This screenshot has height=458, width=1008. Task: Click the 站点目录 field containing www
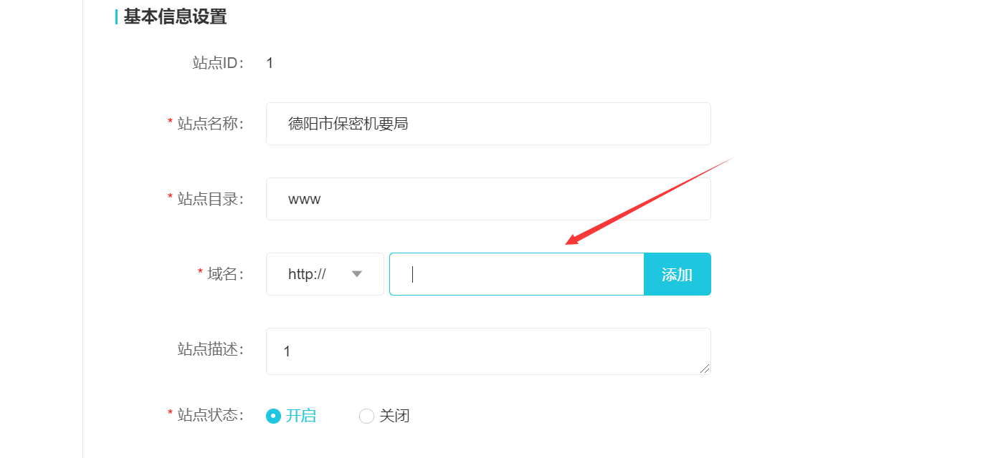coord(488,199)
